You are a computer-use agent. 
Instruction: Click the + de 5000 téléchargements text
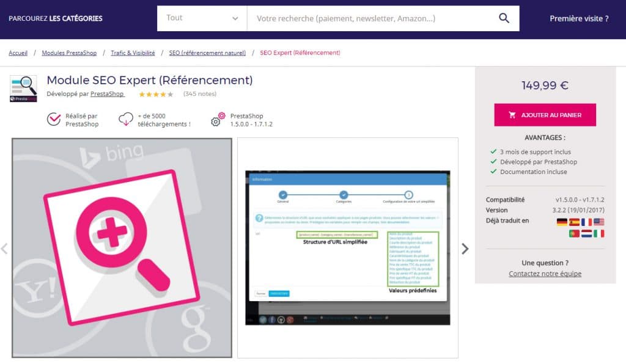tap(164, 120)
